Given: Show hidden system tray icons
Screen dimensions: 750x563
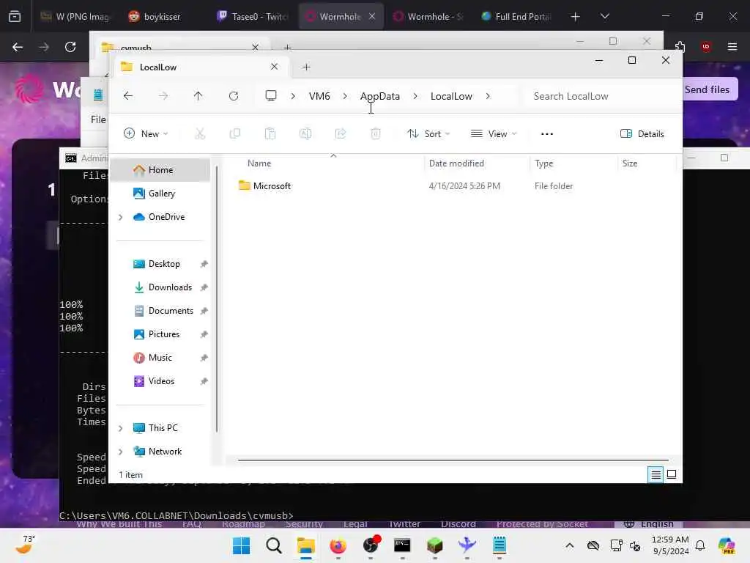Looking at the screenshot, I should coord(569,545).
